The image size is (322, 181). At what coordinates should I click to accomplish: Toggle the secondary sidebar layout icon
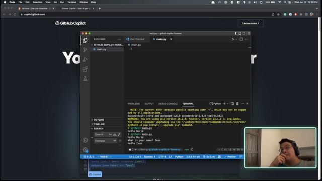pos(244,34)
